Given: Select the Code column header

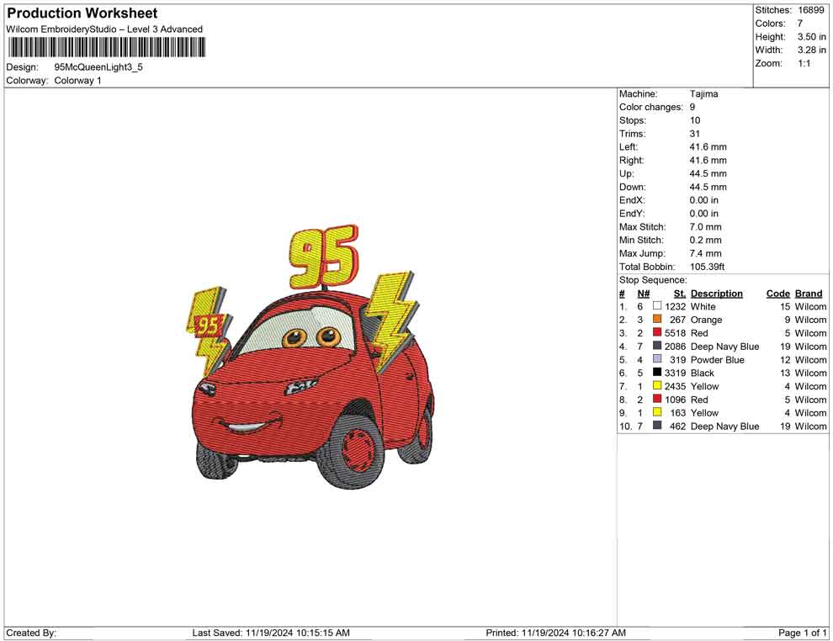Looking at the screenshot, I should pyautogui.click(x=777, y=294).
